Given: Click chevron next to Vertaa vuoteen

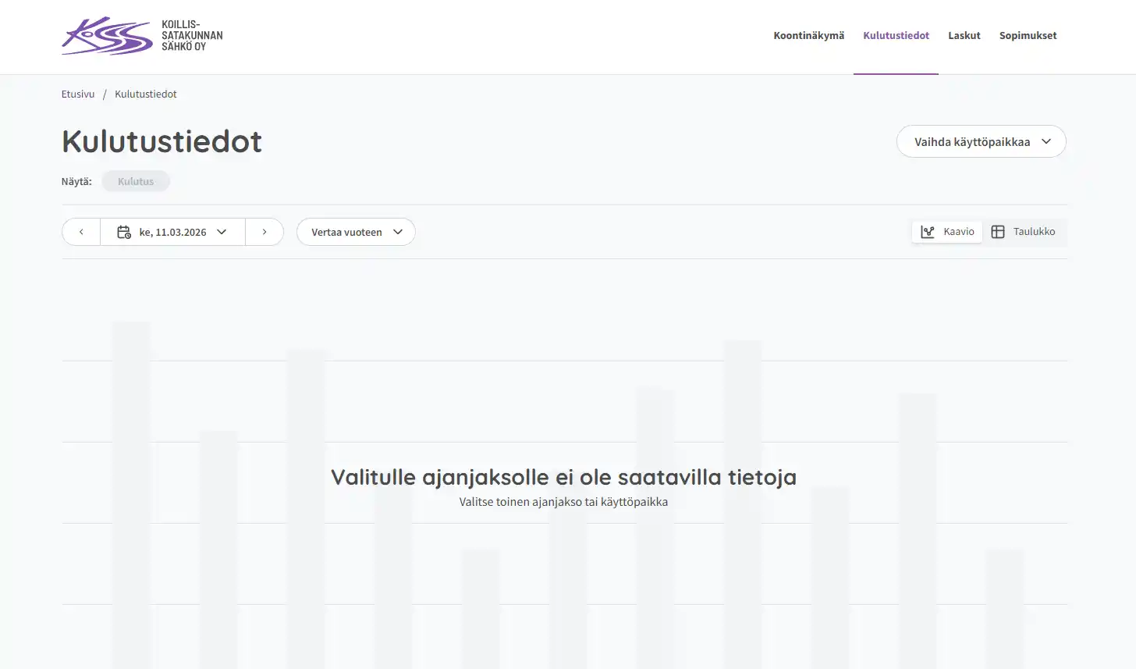Looking at the screenshot, I should coord(398,232).
